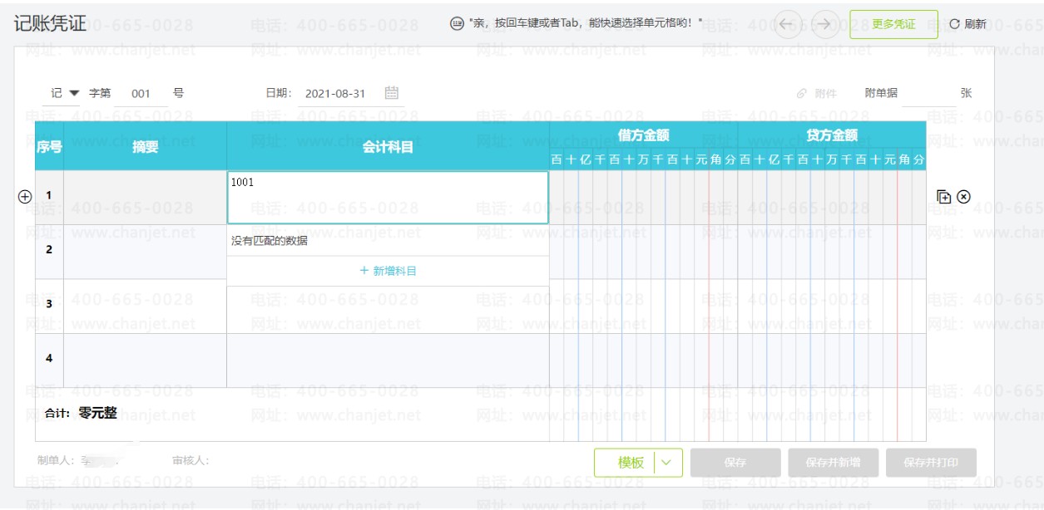Click the credit amount cell in row 4
Viewport: 1044px width, 510px height.
click(x=832, y=360)
